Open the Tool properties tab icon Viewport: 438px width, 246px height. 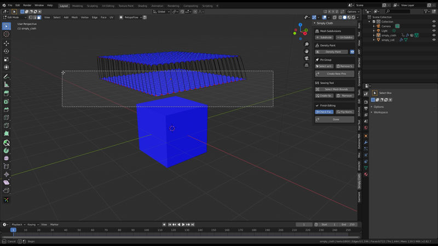click(366, 94)
